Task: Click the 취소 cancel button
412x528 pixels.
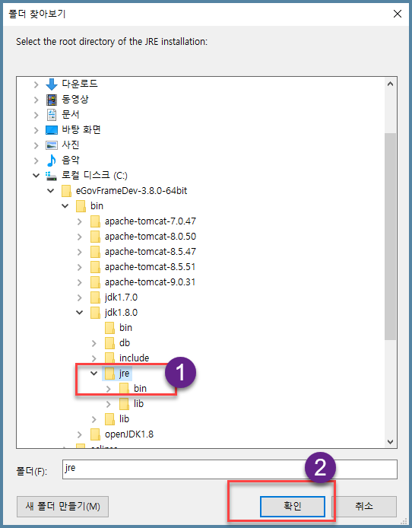Action: coord(364,506)
